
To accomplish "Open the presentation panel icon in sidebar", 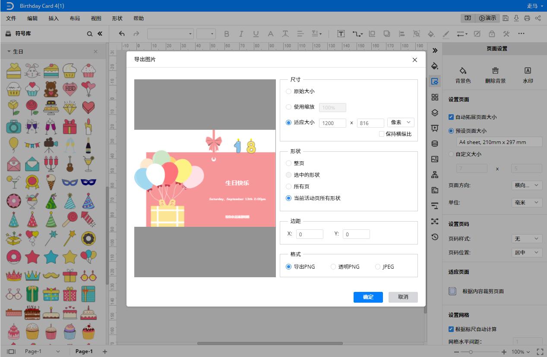I will pyautogui.click(x=435, y=128).
